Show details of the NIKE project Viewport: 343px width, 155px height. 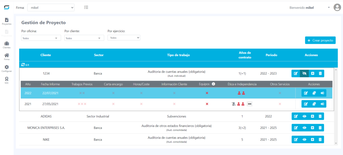click(x=304, y=139)
